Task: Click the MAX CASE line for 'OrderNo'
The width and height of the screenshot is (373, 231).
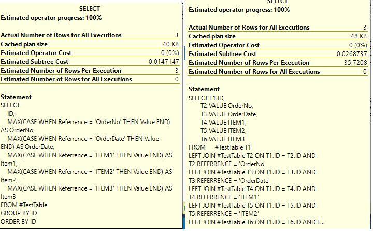Action: coord(89,122)
